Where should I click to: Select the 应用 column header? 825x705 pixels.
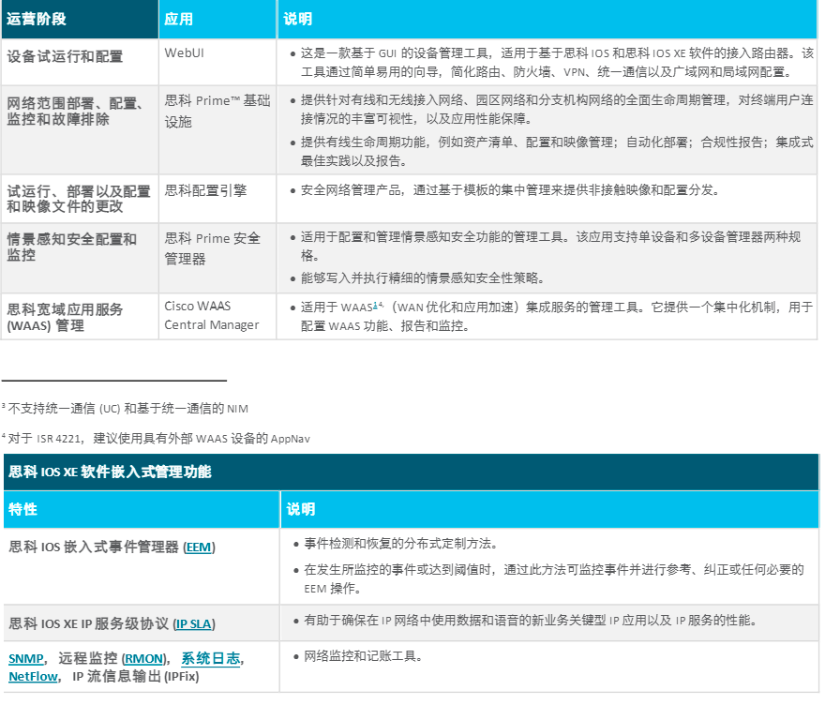(174, 19)
